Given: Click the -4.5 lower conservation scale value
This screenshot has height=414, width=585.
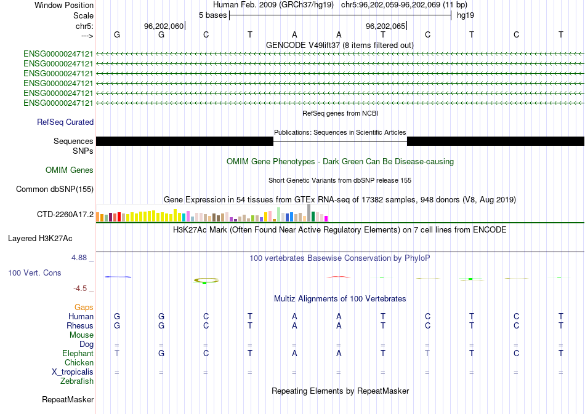Looking at the screenshot, I should 80,289.
